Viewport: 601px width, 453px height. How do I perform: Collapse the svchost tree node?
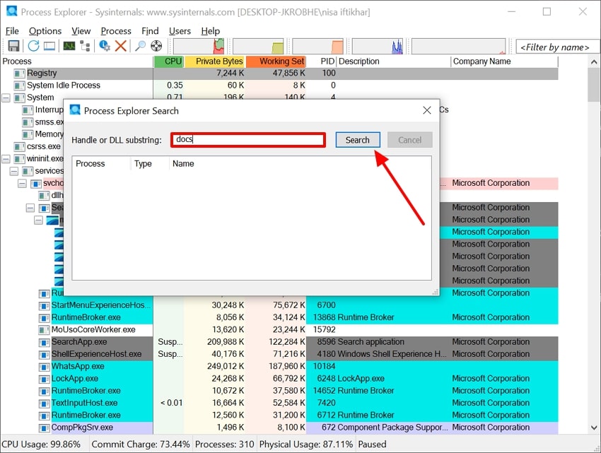click(x=22, y=184)
